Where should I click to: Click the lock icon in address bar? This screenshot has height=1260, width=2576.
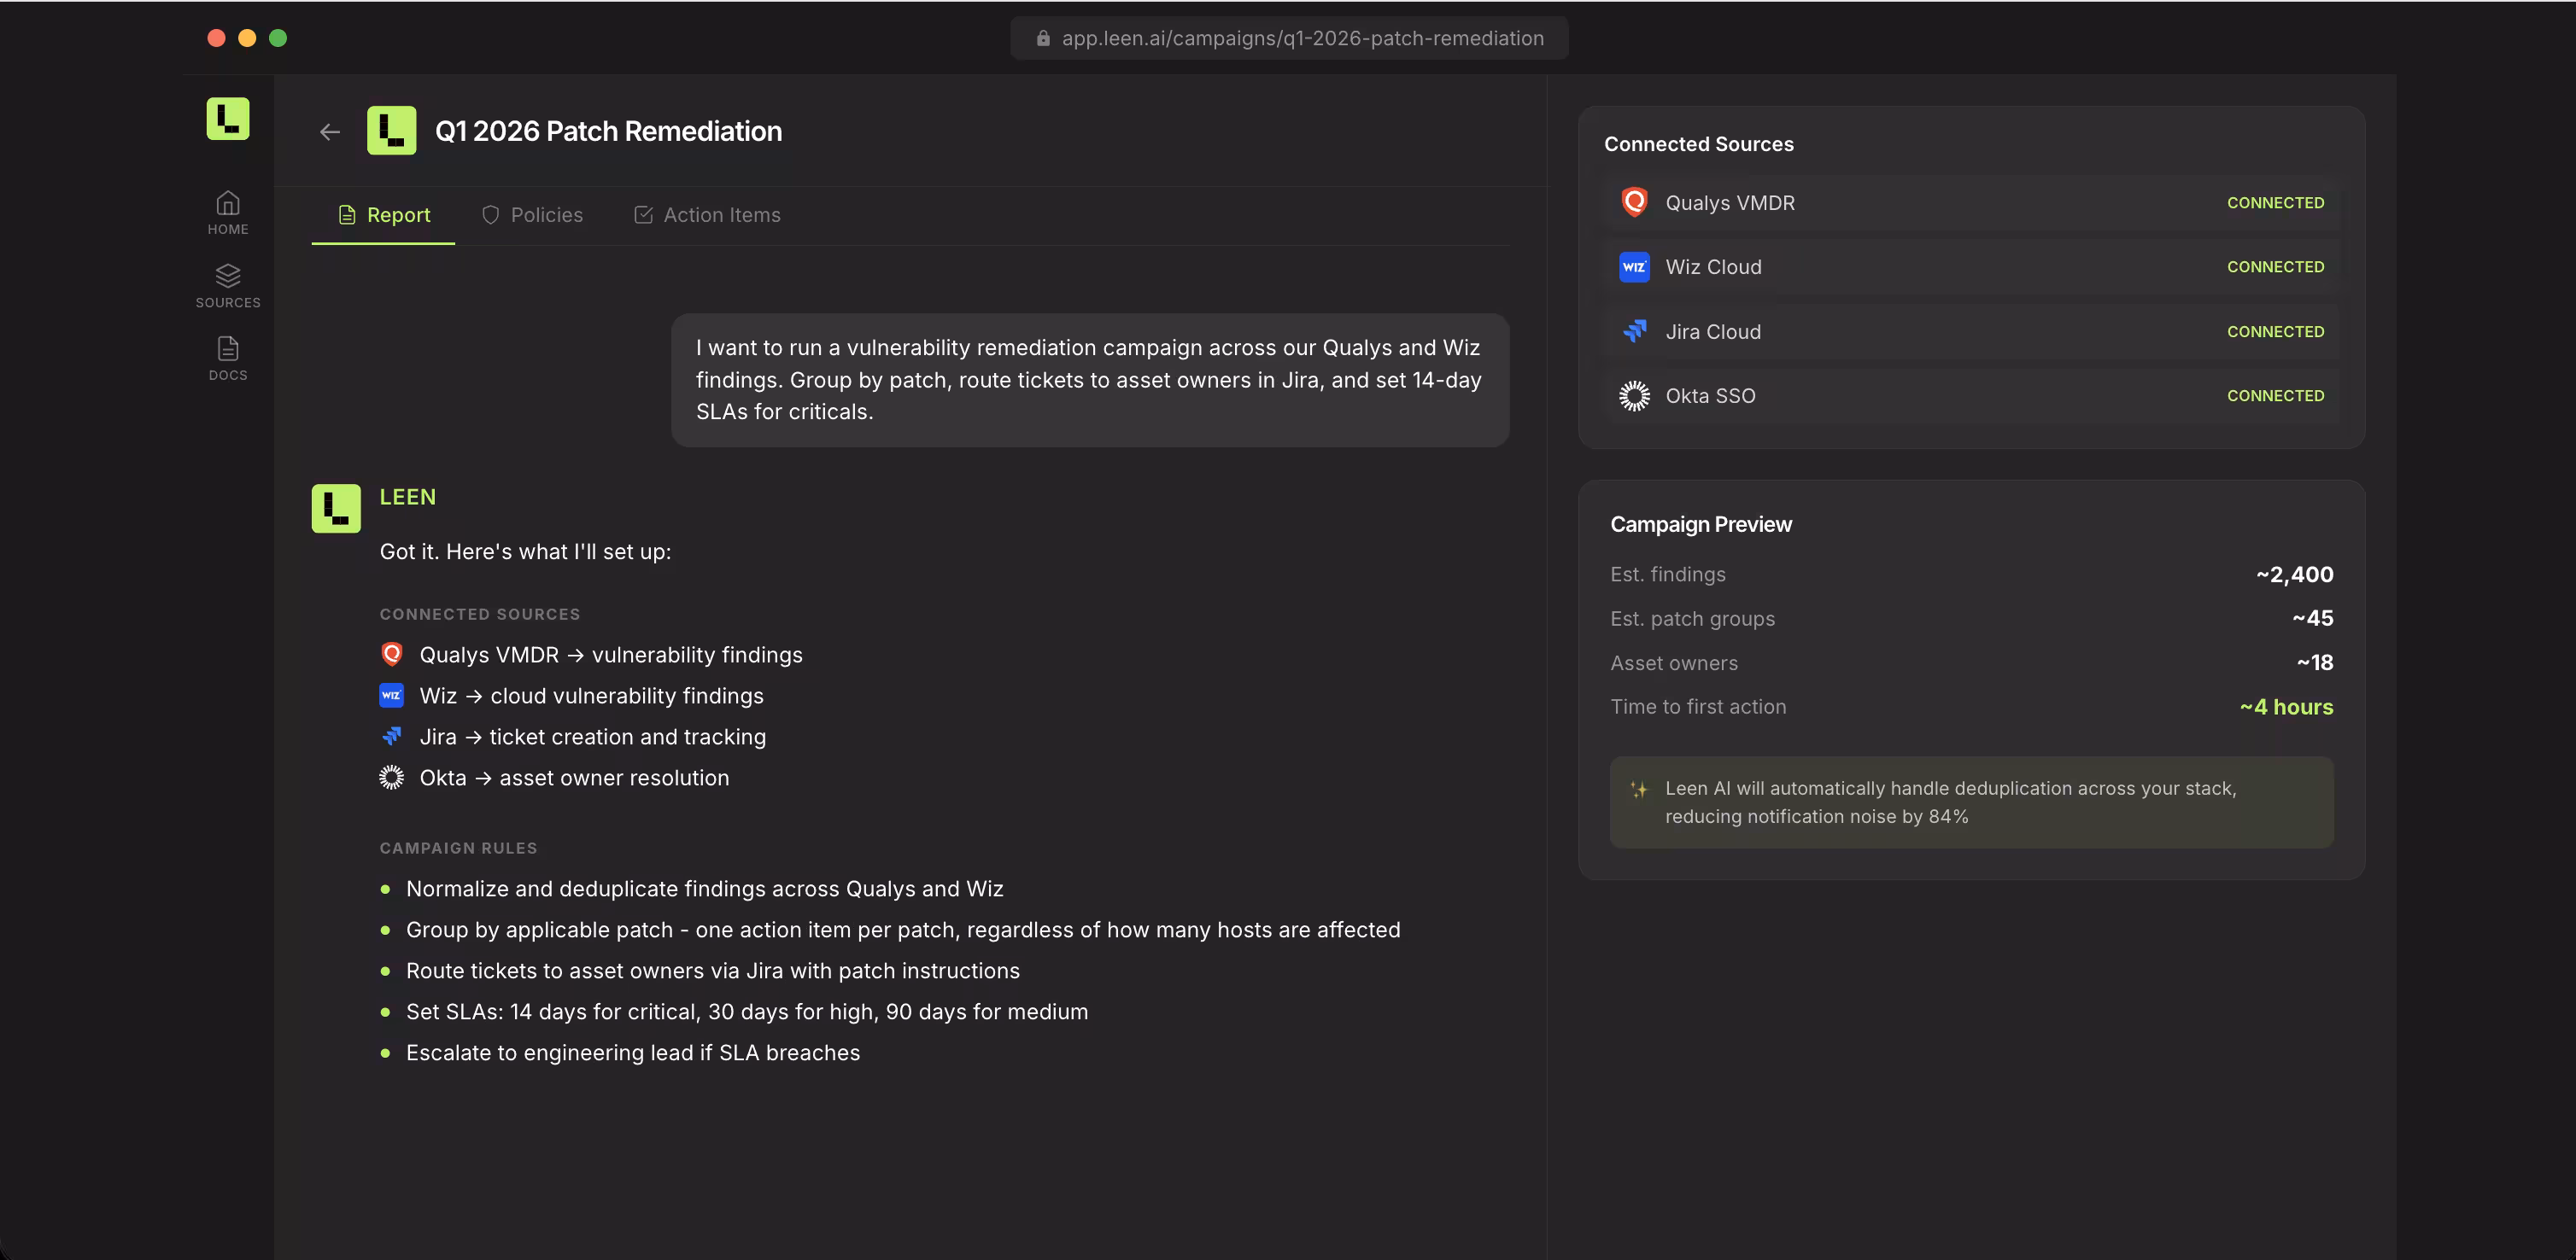coord(1043,38)
